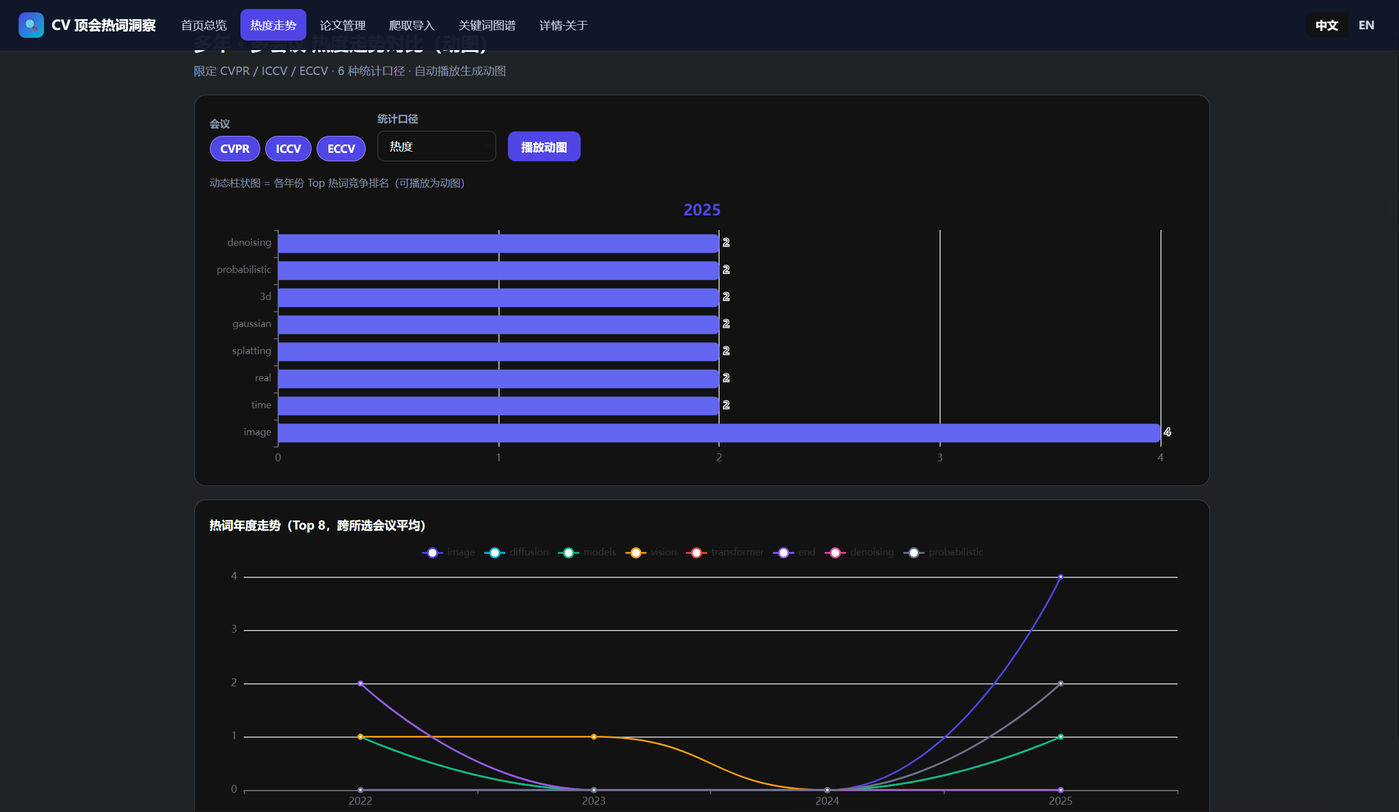Select the 热度走势 nav tab

pos(273,25)
